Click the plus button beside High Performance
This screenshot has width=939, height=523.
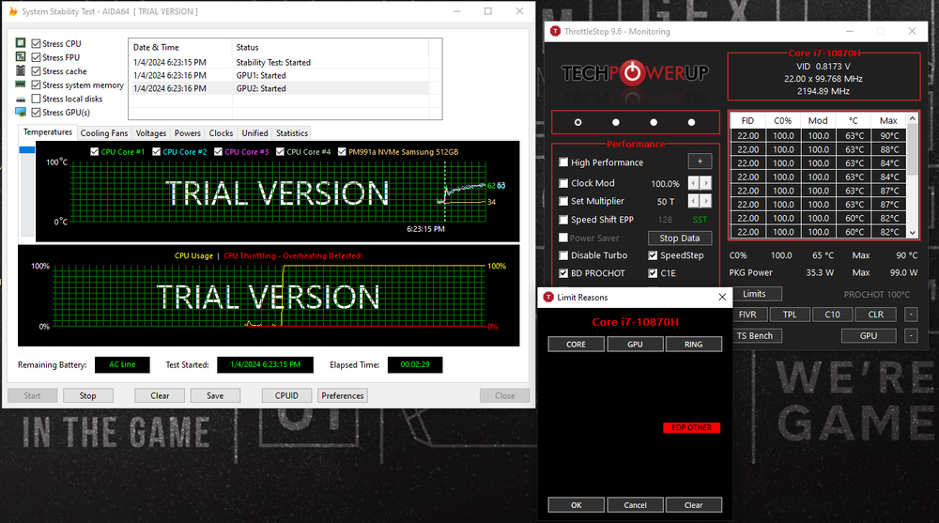(x=700, y=162)
